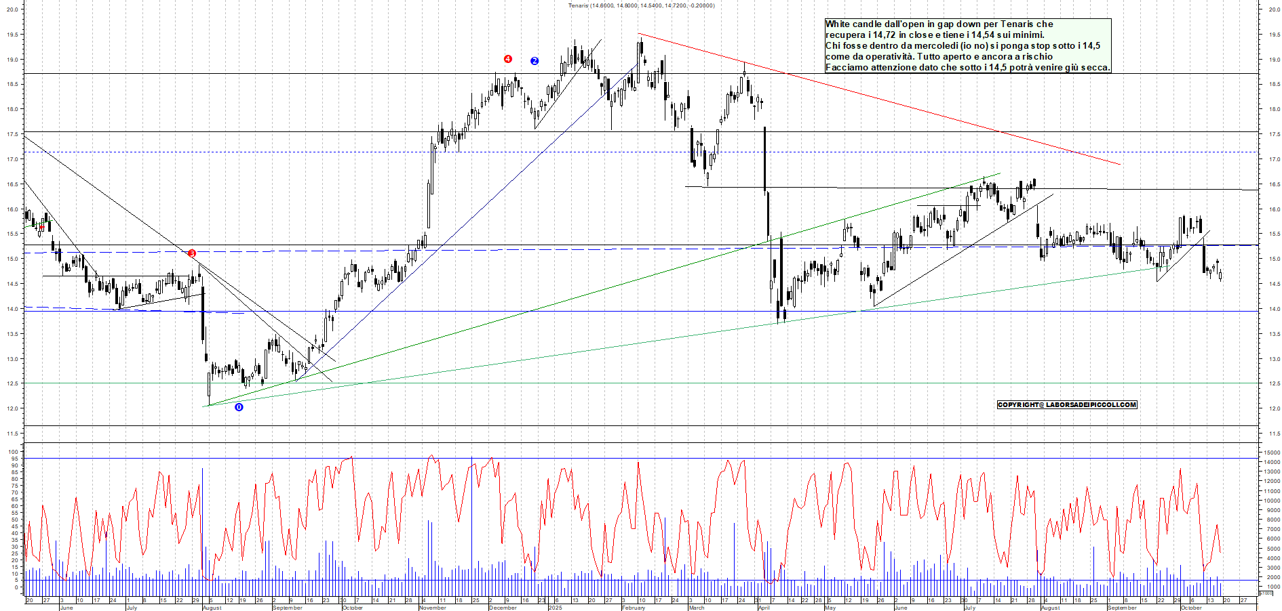Select the 100 label on the oscillator scale
This screenshot has width=1282, height=611.
tap(14, 452)
